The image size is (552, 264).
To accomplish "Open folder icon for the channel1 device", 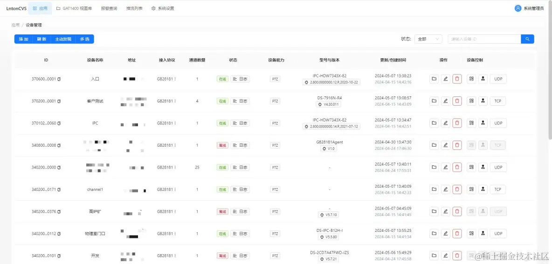I will pos(434,189).
